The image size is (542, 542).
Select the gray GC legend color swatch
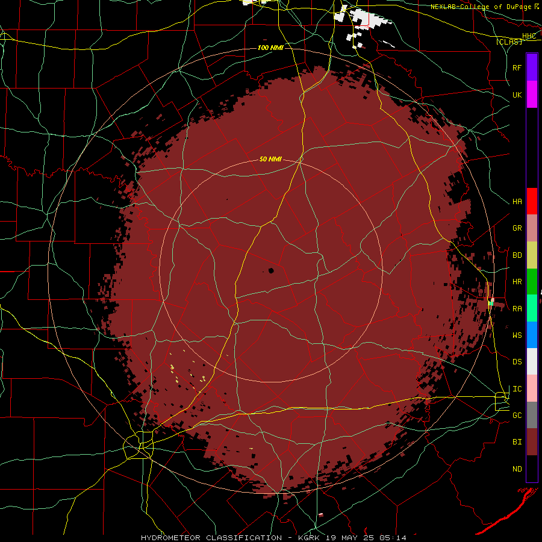[x=532, y=415]
